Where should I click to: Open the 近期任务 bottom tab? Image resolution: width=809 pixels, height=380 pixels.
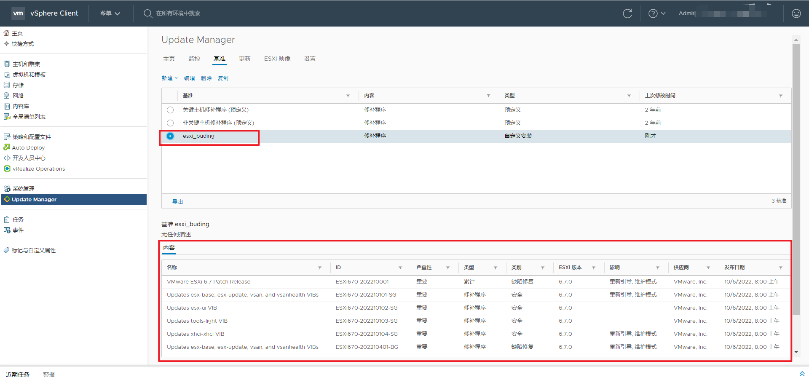[x=18, y=375]
